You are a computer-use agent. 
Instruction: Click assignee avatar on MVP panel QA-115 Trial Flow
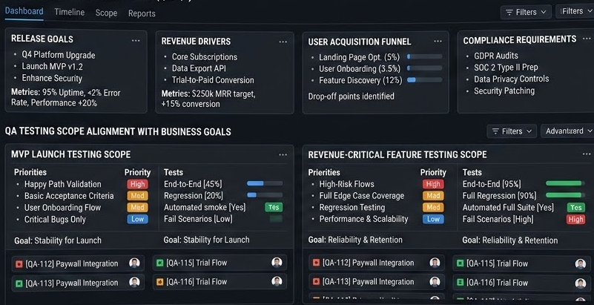pyautogui.click(x=277, y=263)
